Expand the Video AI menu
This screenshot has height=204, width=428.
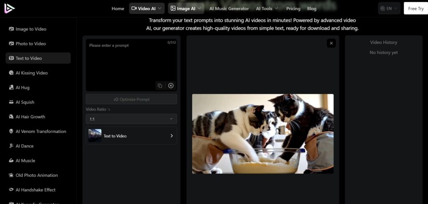[147, 8]
